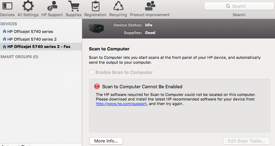Select HP Officejet 5740 series 2 device
Image resolution: width=275 pixels, height=146 pixels.
click(41, 39)
